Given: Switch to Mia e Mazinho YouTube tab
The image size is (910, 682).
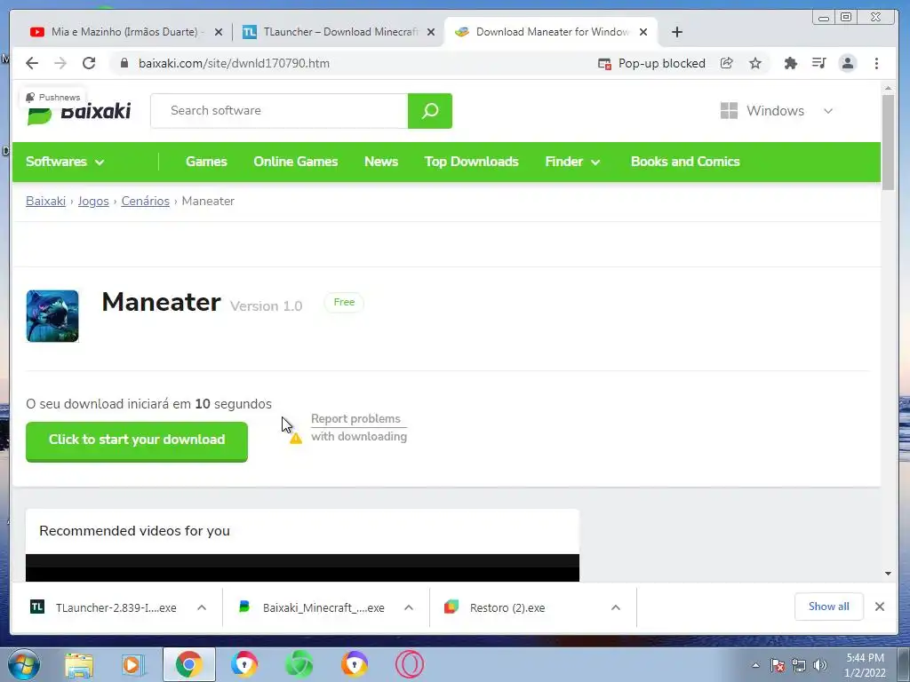Looking at the screenshot, I should click(x=116, y=32).
